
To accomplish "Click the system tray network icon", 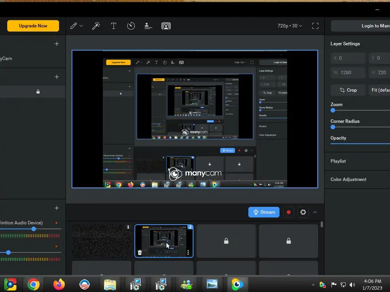I will tap(343, 285).
